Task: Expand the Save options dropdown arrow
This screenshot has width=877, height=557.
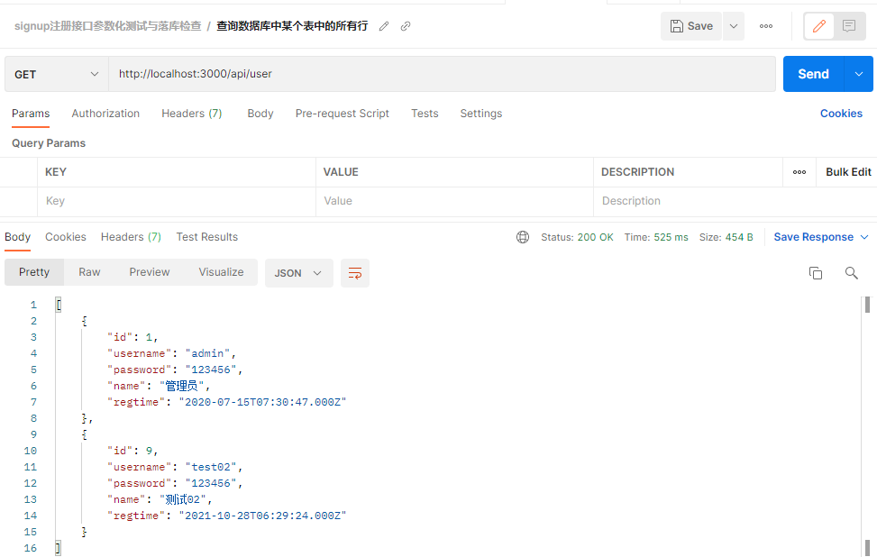Action: click(734, 26)
